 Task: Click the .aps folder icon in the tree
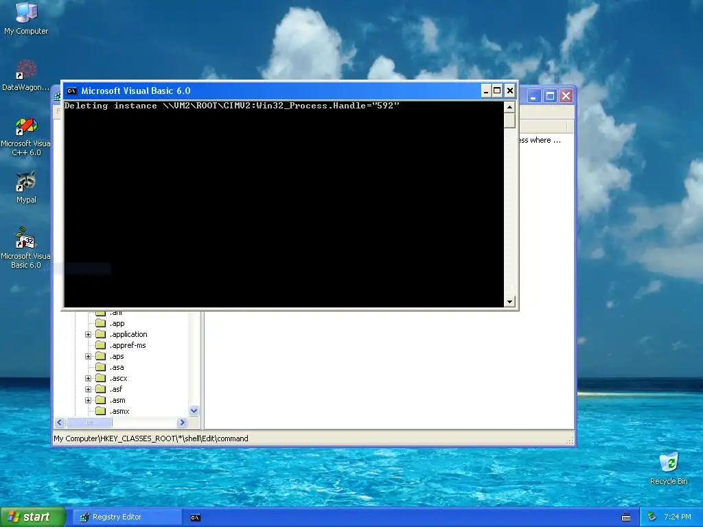click(x=101, y=357)
